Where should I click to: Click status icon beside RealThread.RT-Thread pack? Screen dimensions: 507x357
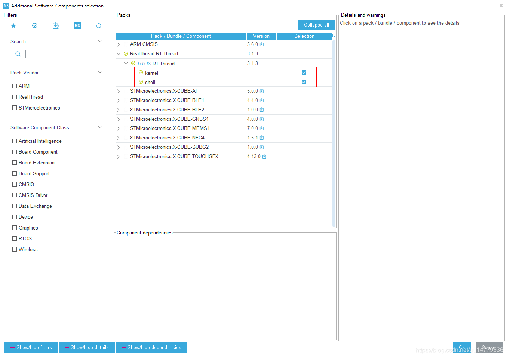[126, 54]
